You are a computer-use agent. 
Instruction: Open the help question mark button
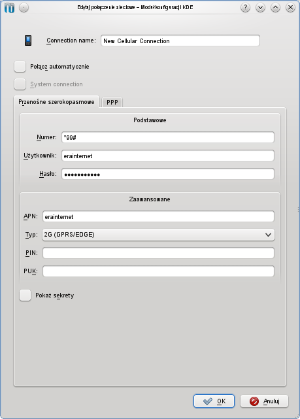pos(245,7)
